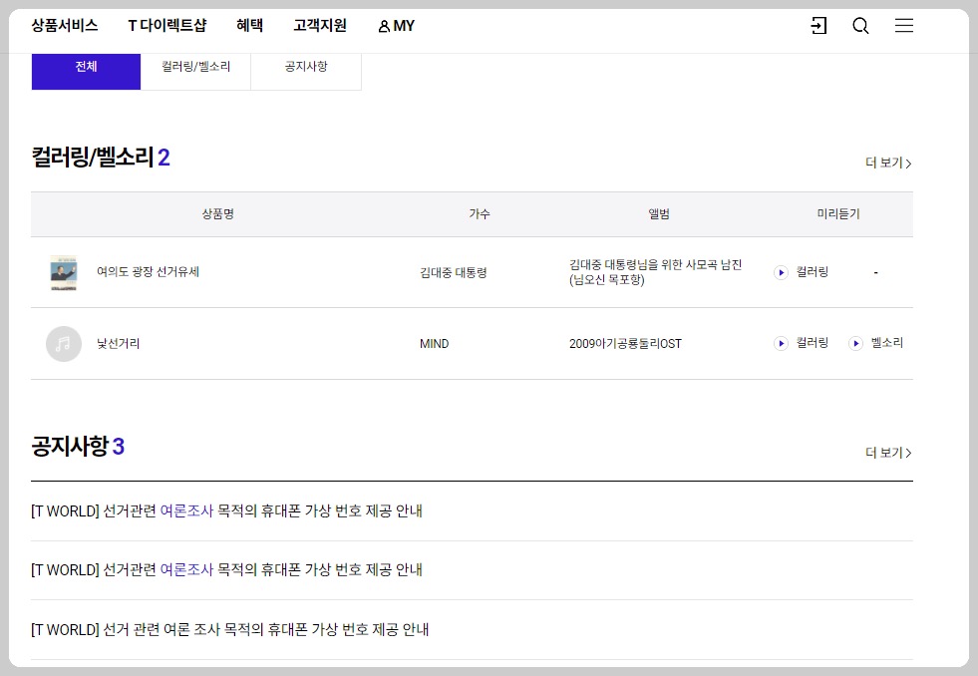Click the login arrow icon in header
The image size is (978, 676).
818,26
